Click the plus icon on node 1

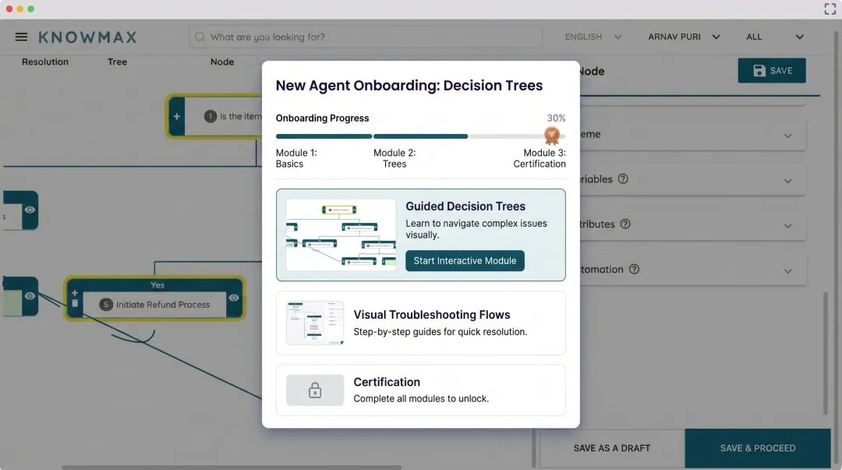[x=177, y=116]
